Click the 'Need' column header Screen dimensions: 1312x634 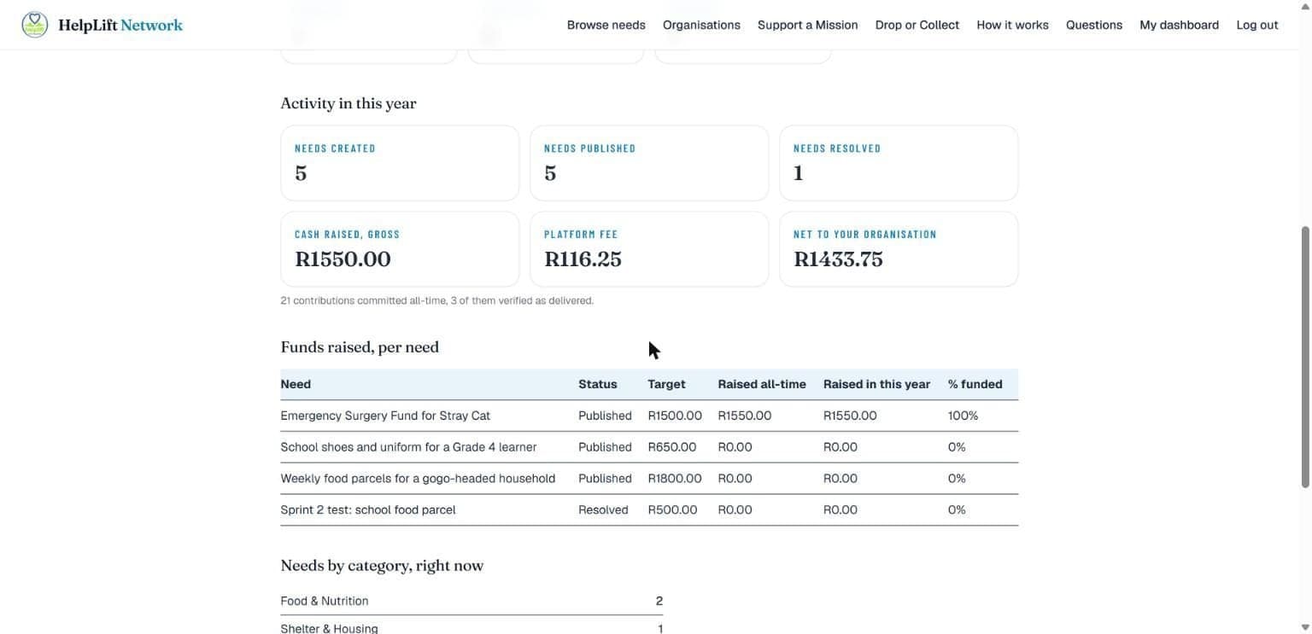(296, 384)
